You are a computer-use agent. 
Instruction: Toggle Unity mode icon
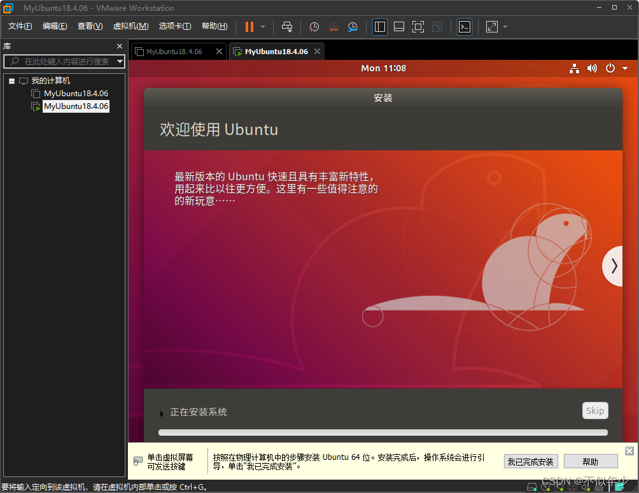pos(437,27)
